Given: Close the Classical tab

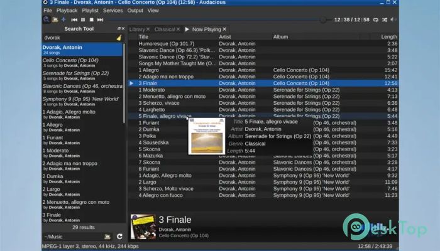Looking at the screenshot, I should [x=178, y=29].
